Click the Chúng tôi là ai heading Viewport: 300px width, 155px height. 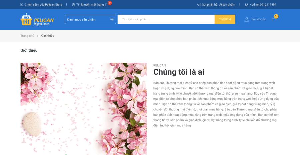[x=179, y=72]
